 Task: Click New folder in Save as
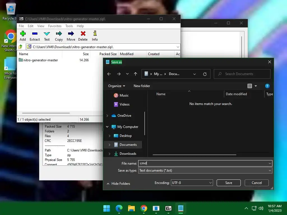[x=142, y=86]
